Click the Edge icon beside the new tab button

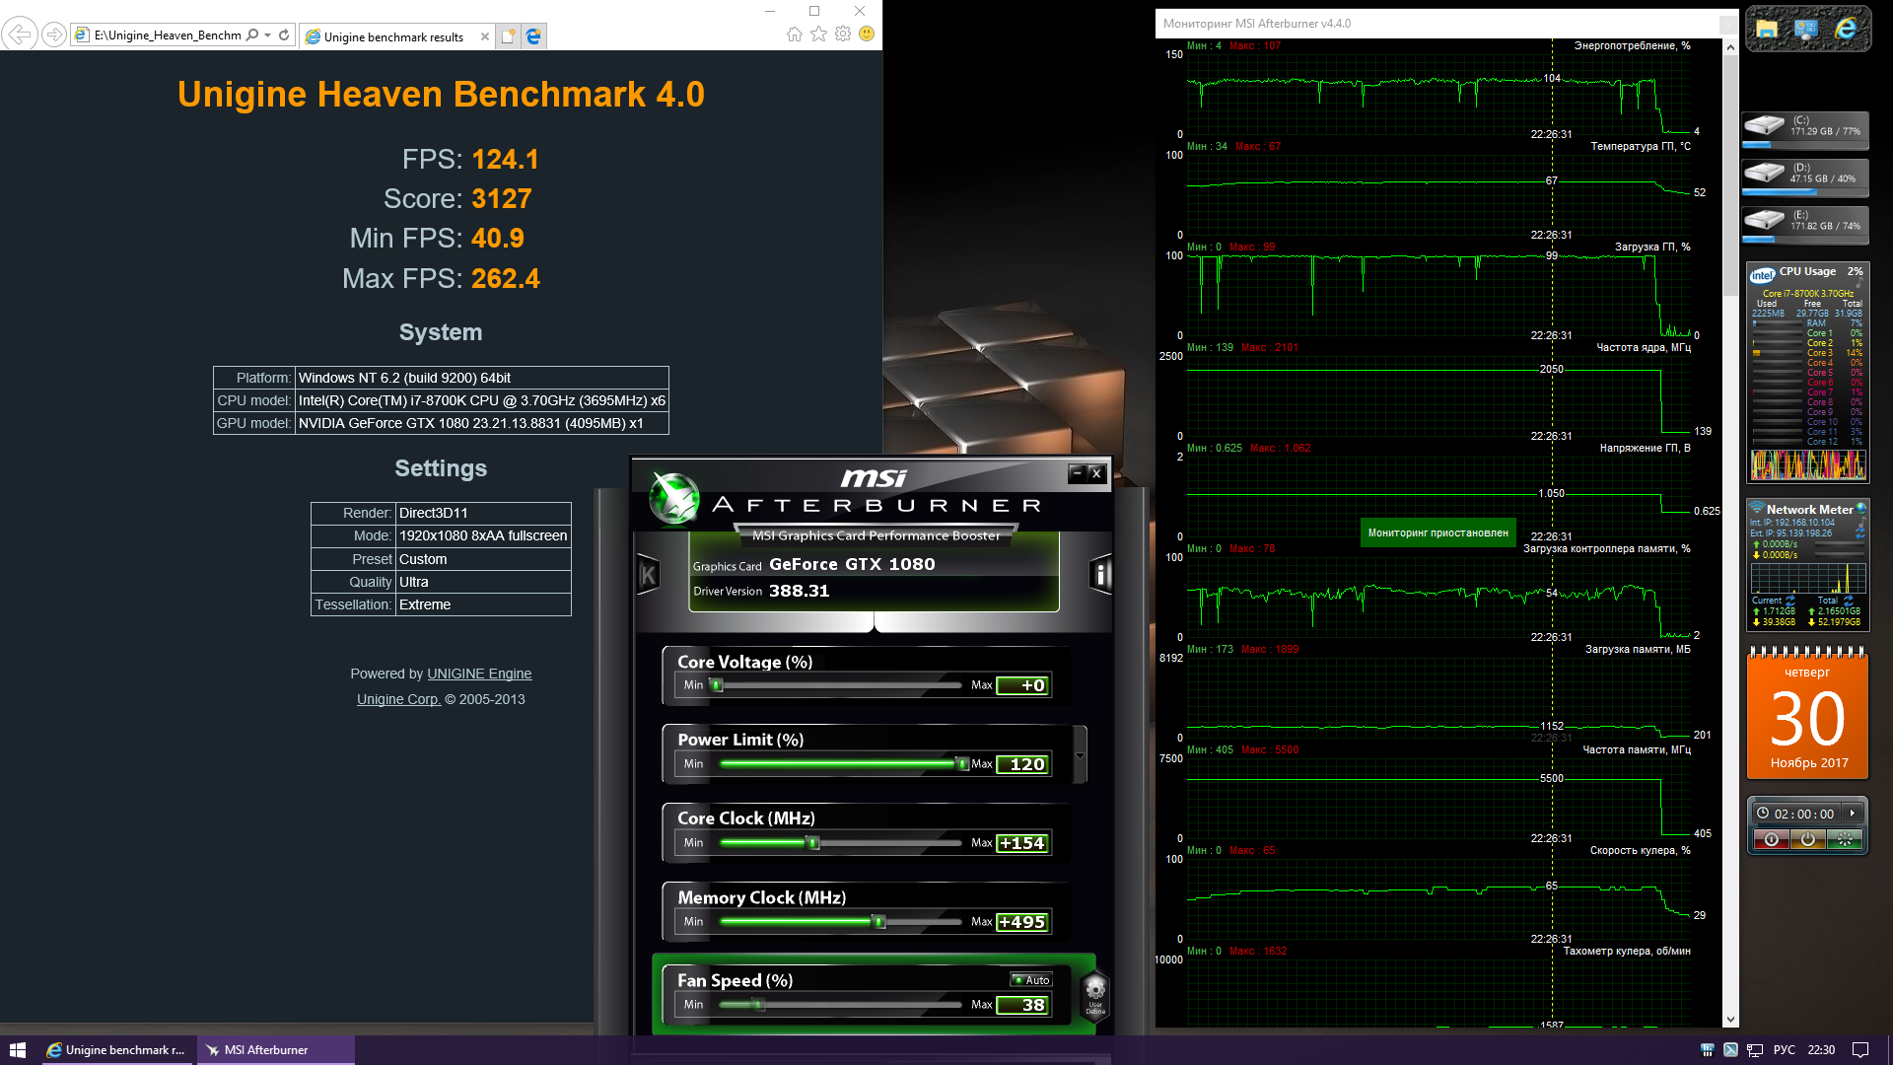point(533,36)
